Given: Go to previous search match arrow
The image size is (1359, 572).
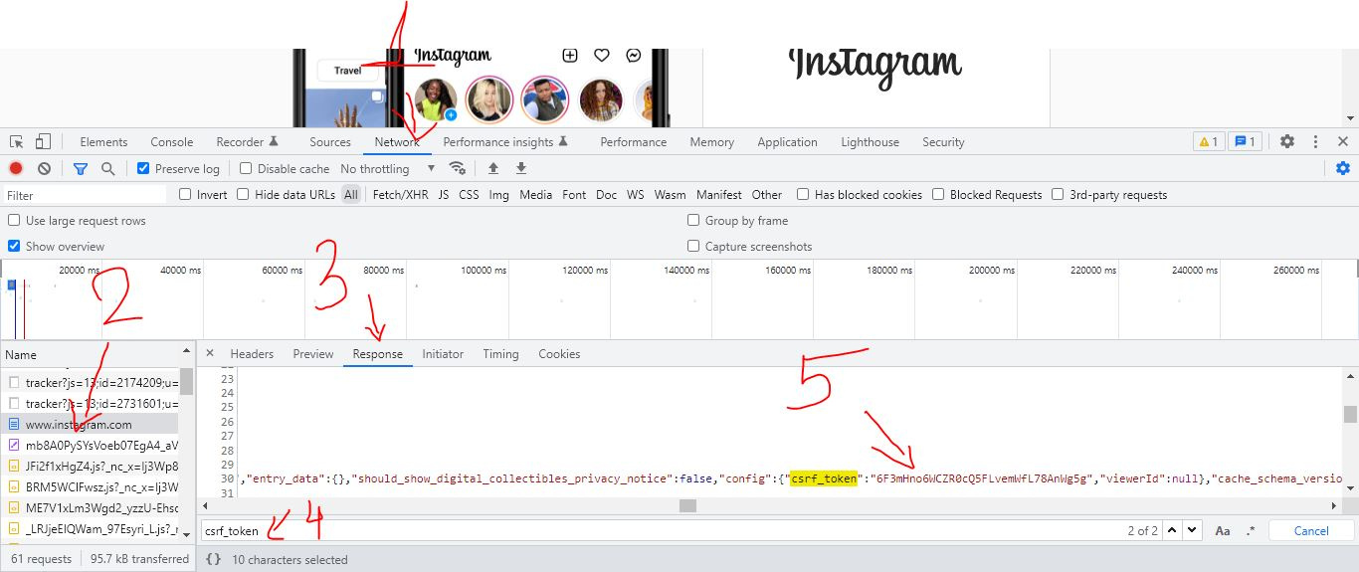Looking at the screenshot, I should [1173, 531].
